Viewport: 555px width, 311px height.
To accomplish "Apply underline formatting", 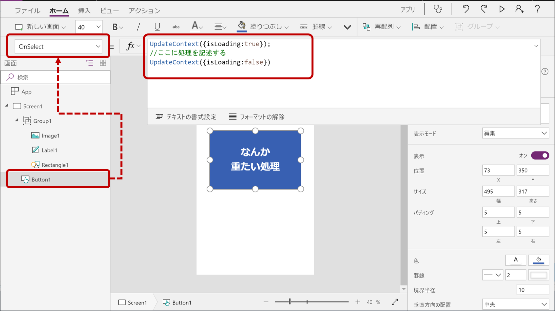I will (x=157, y=27).
